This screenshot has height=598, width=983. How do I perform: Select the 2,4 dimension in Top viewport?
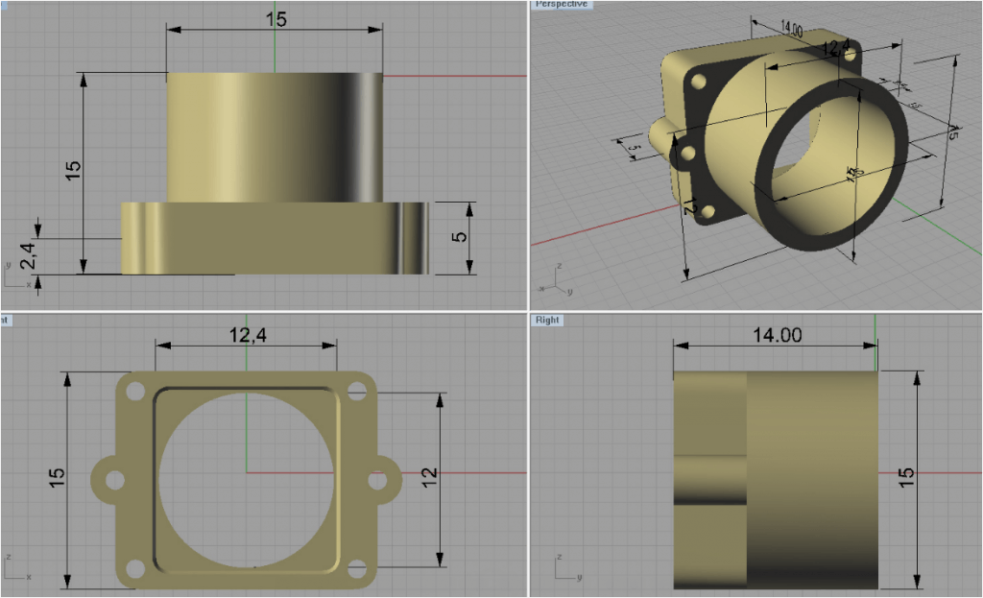tap(28, 255)
